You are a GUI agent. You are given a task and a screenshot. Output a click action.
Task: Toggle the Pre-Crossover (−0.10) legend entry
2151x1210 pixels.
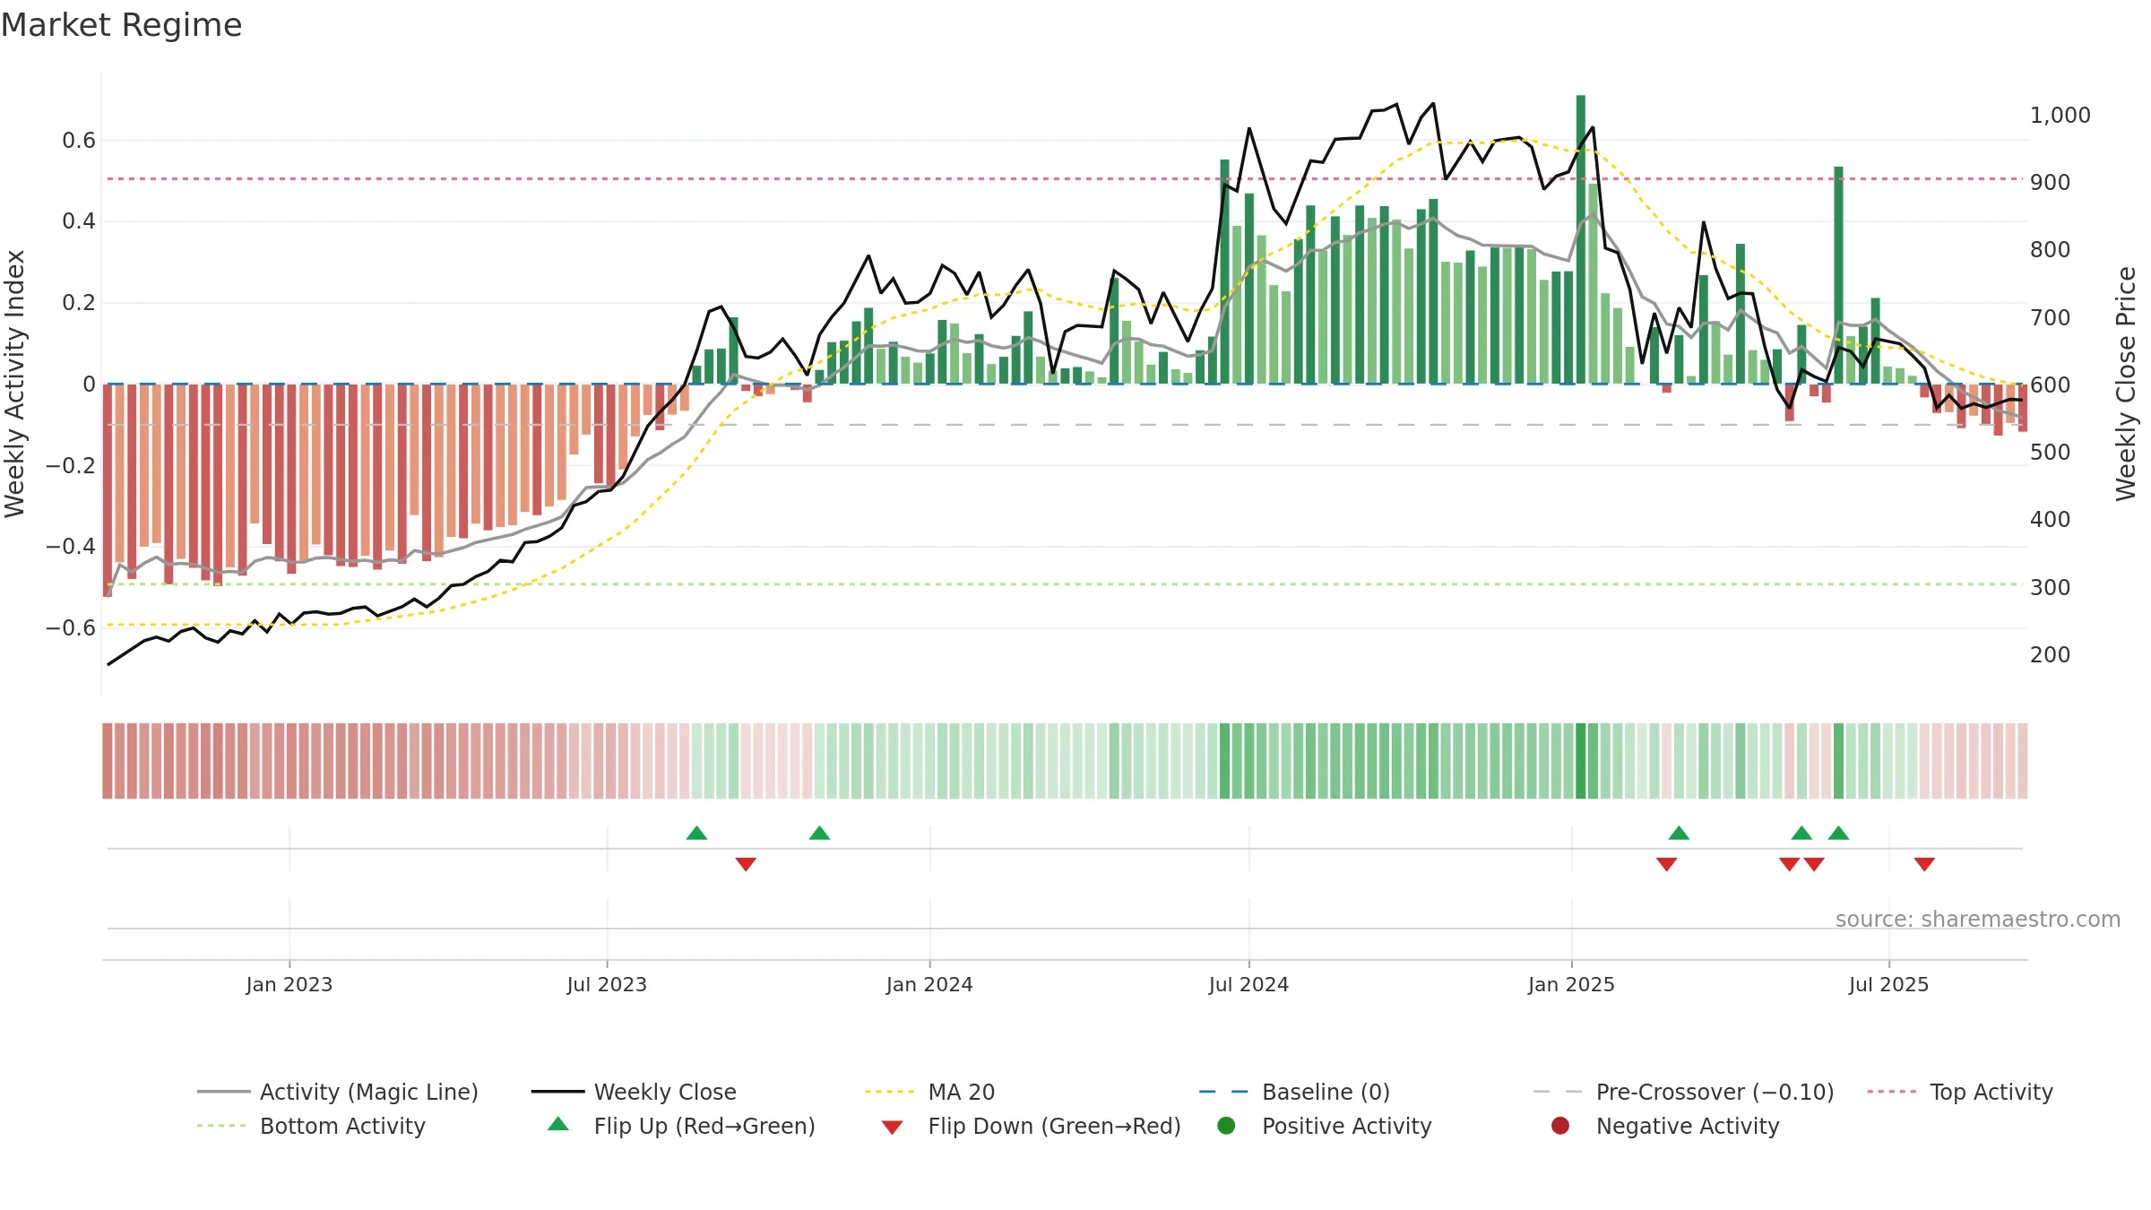(1683, 1092)
